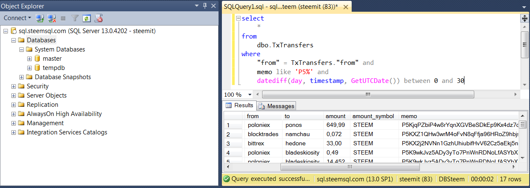Expand Integration Services Catalogs folder
The image size is (530, 188).
click(13, 132)
